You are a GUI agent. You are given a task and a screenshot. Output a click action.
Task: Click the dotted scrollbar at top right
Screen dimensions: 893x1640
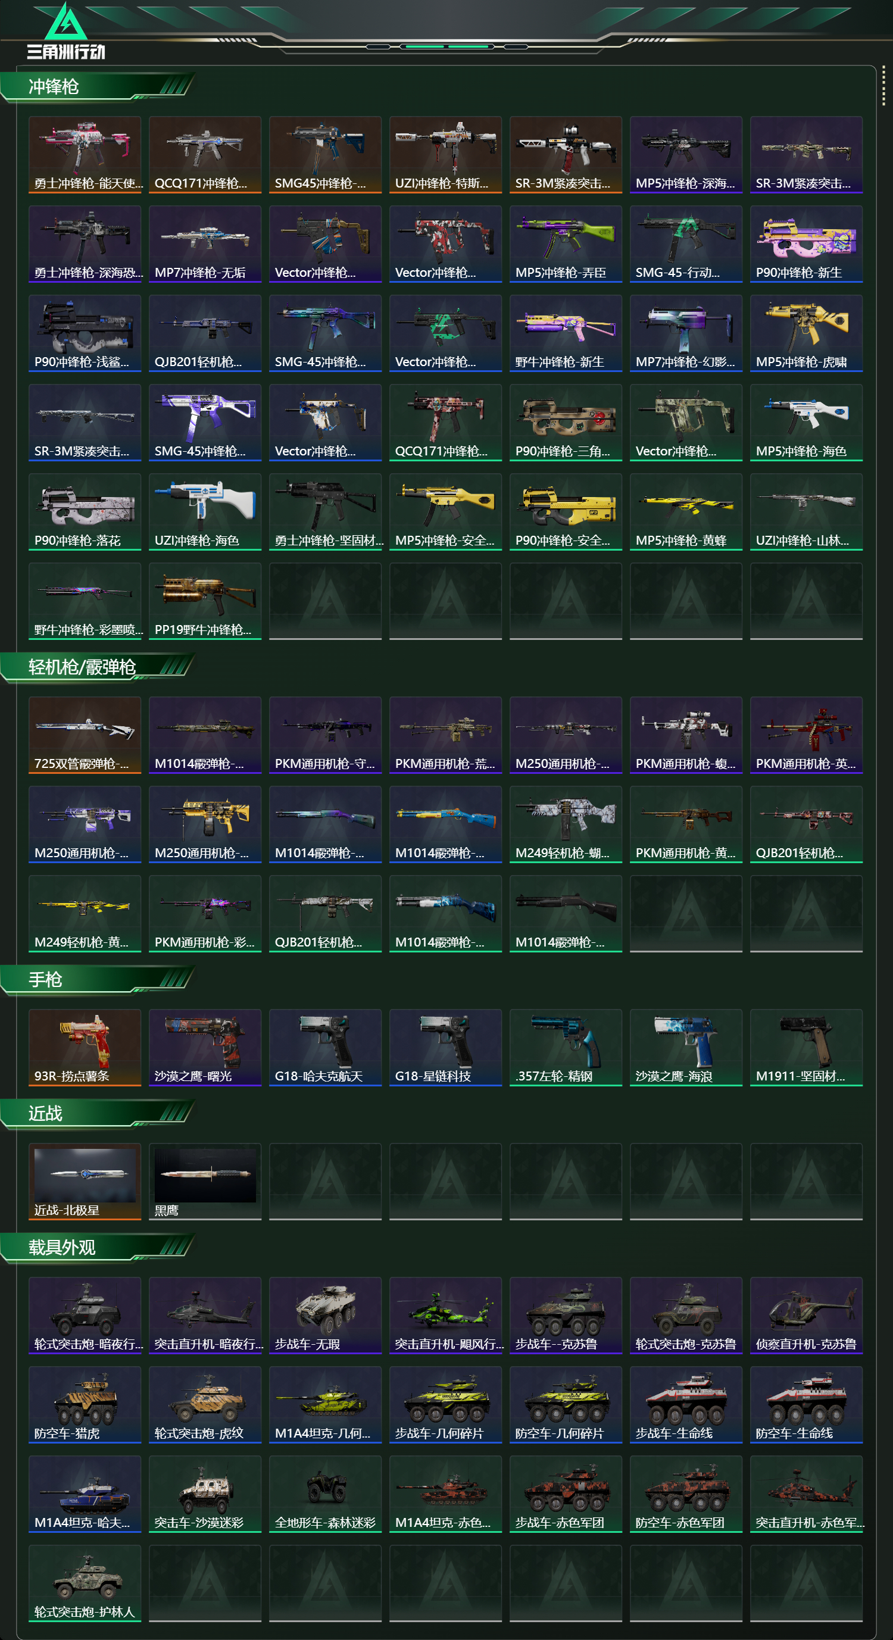(x=883, y=85)
